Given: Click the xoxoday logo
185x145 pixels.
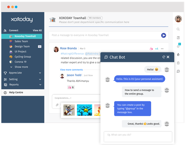Looking at the screenshot, I should (22, 19).
